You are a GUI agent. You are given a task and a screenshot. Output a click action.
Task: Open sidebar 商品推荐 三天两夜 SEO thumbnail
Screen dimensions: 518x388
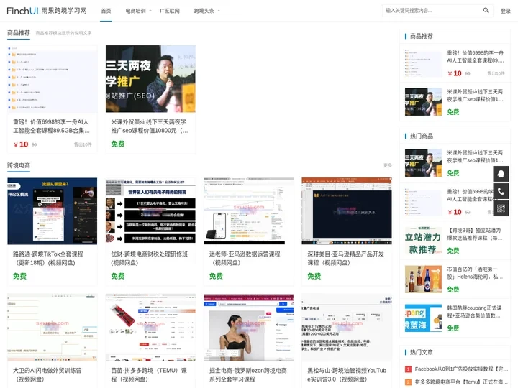[423, 101]
